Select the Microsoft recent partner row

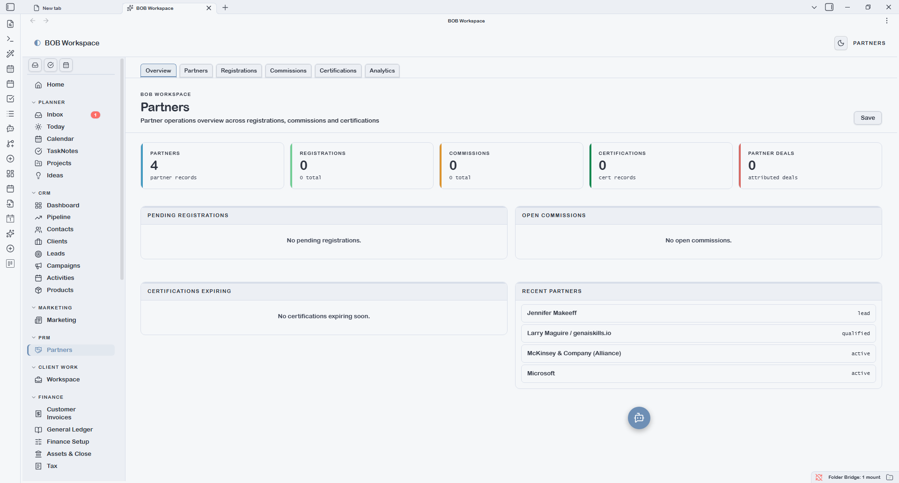pyautogui.click(x=698, y=373)
